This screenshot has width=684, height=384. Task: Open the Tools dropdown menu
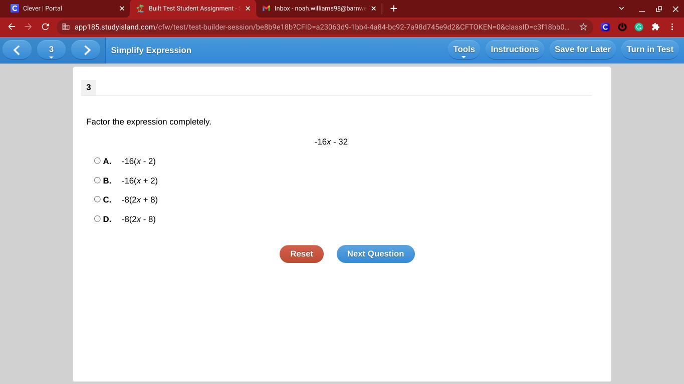464,49
